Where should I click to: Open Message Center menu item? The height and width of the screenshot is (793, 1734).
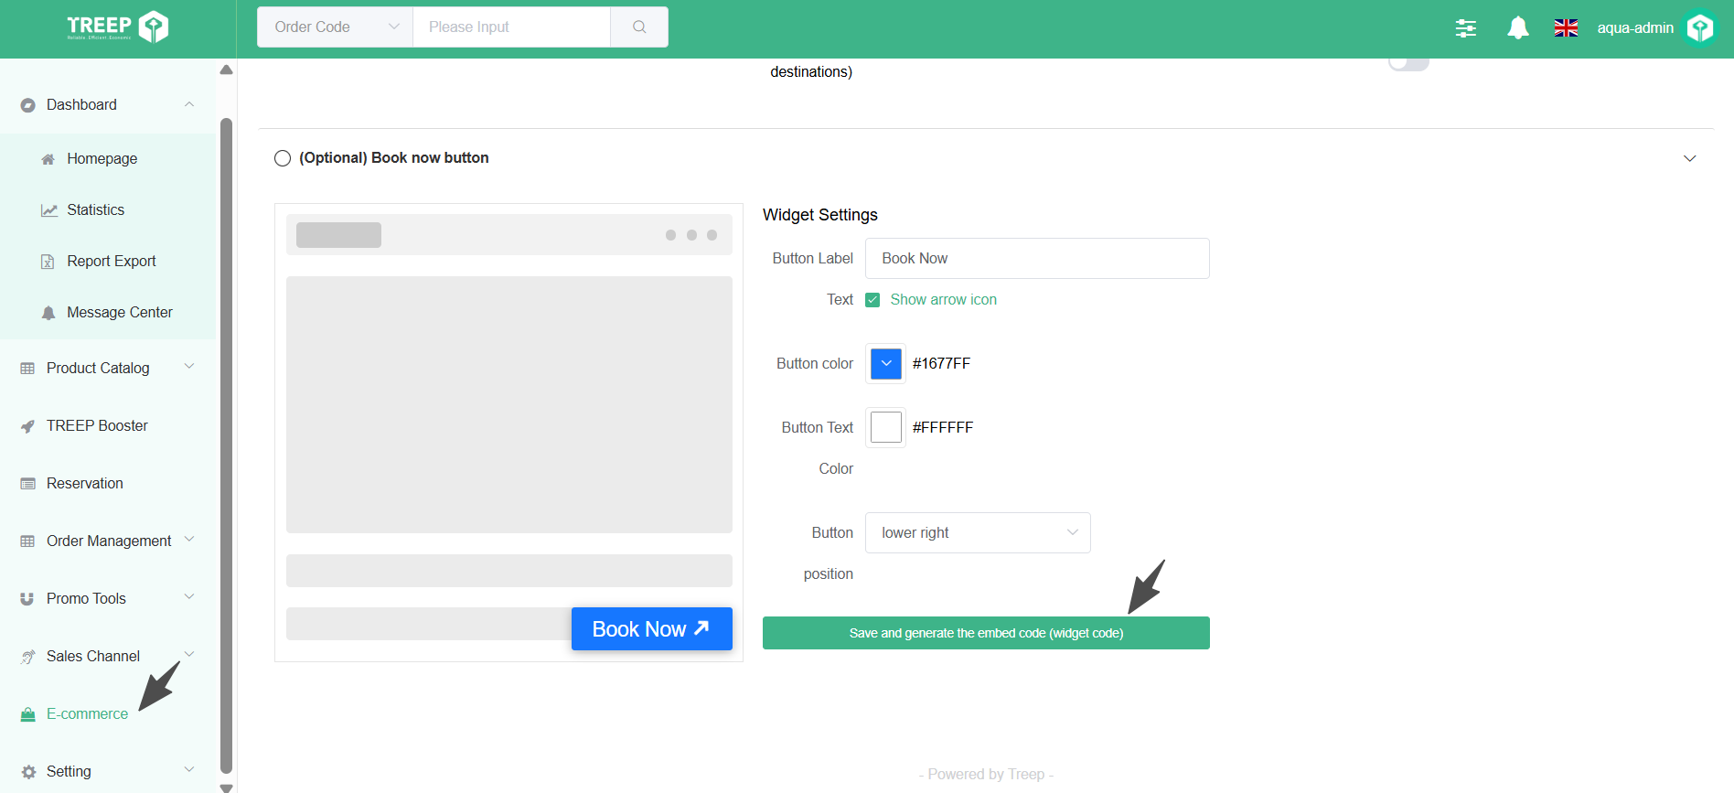click(x=108, y=313)
